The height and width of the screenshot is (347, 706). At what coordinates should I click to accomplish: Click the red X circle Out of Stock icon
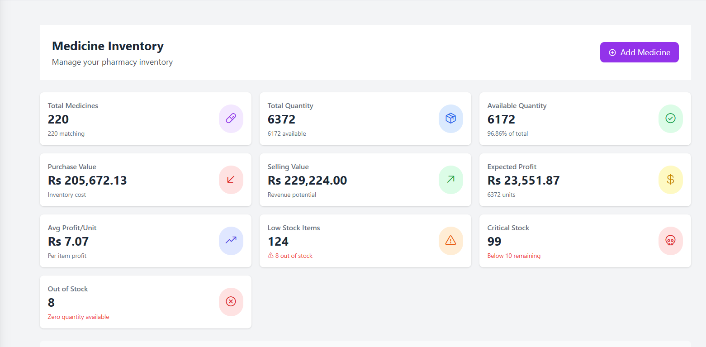click(231, 302)
